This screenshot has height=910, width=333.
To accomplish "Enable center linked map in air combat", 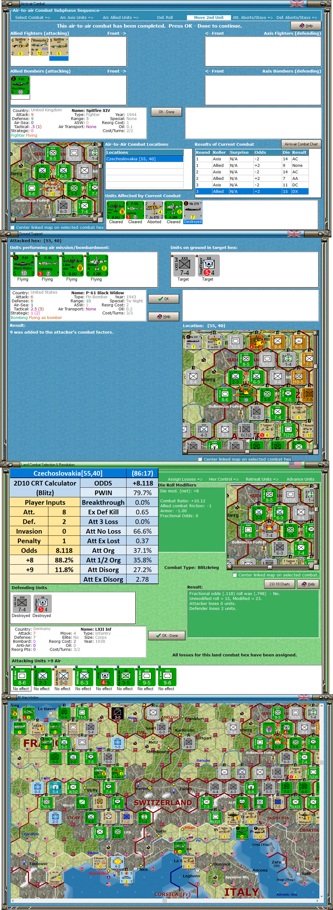I will pyautogui.click(x=13, y=228).
